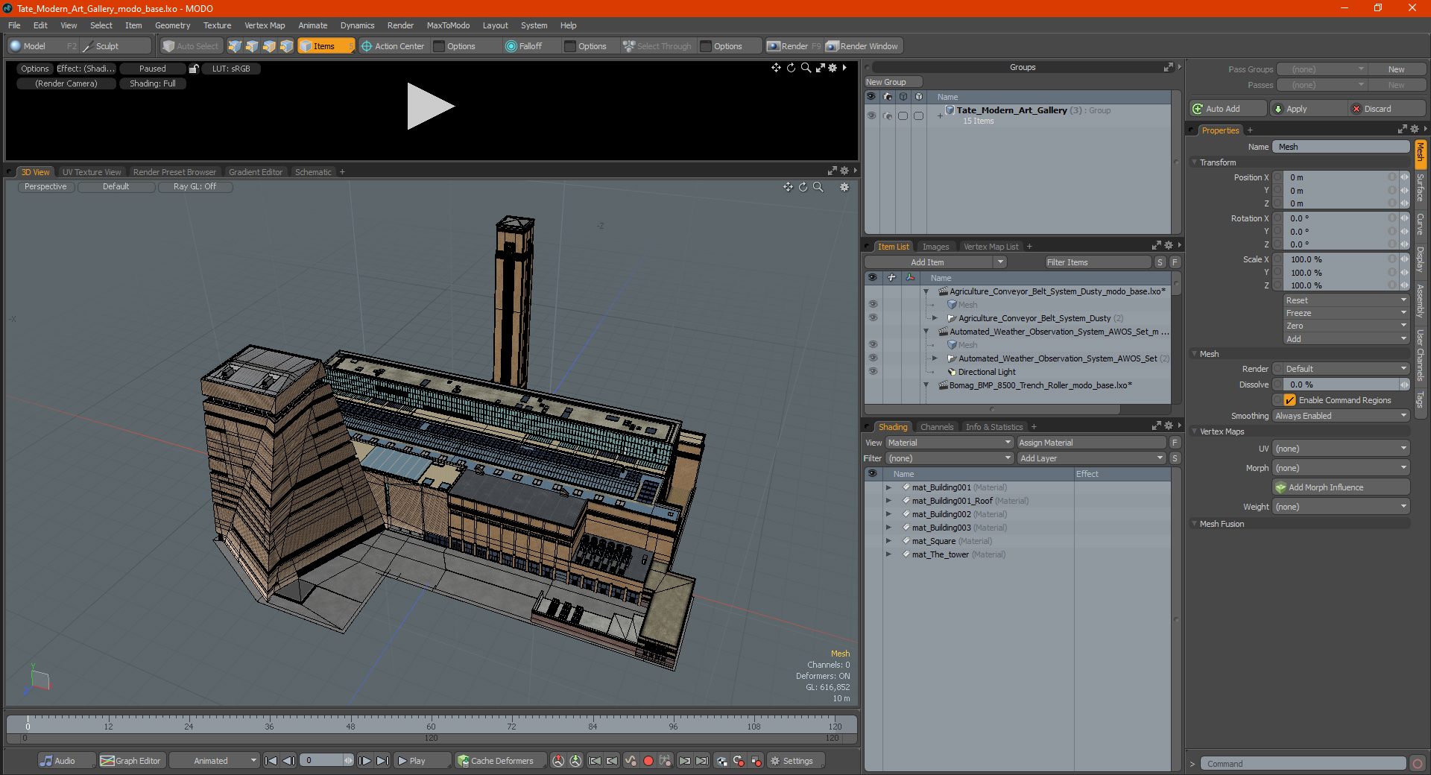Go to last frame
1431x775 pixels.
point(382,761)
